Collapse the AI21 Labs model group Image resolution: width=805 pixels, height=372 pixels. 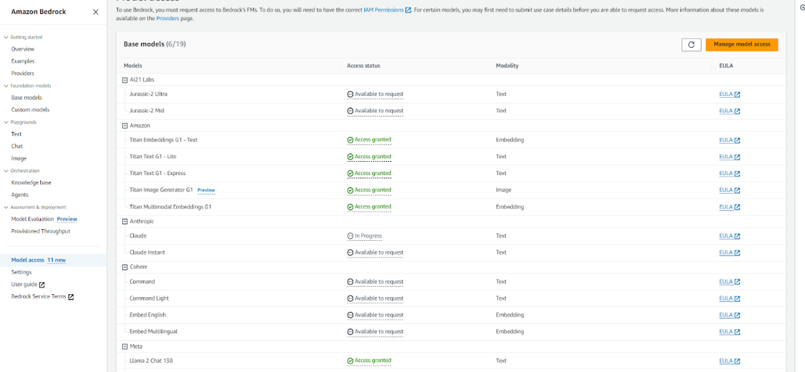coord(125,80)
